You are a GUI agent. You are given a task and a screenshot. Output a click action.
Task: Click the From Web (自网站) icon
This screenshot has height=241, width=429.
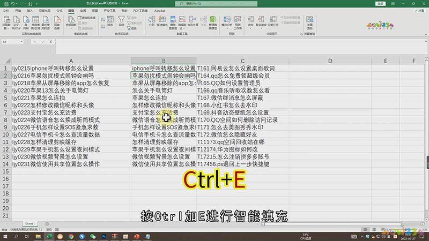pos(26,20)
